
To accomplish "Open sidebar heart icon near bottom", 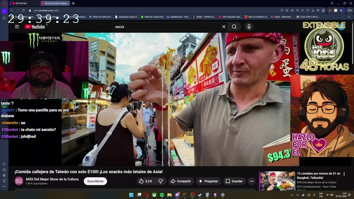I will [4, 164].
